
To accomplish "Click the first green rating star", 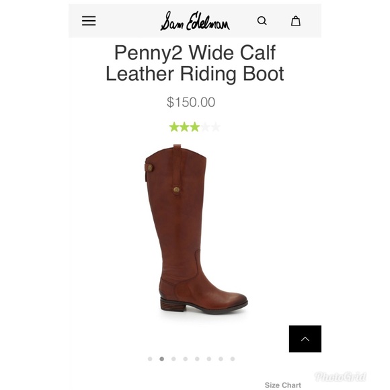I will point(174,127).
